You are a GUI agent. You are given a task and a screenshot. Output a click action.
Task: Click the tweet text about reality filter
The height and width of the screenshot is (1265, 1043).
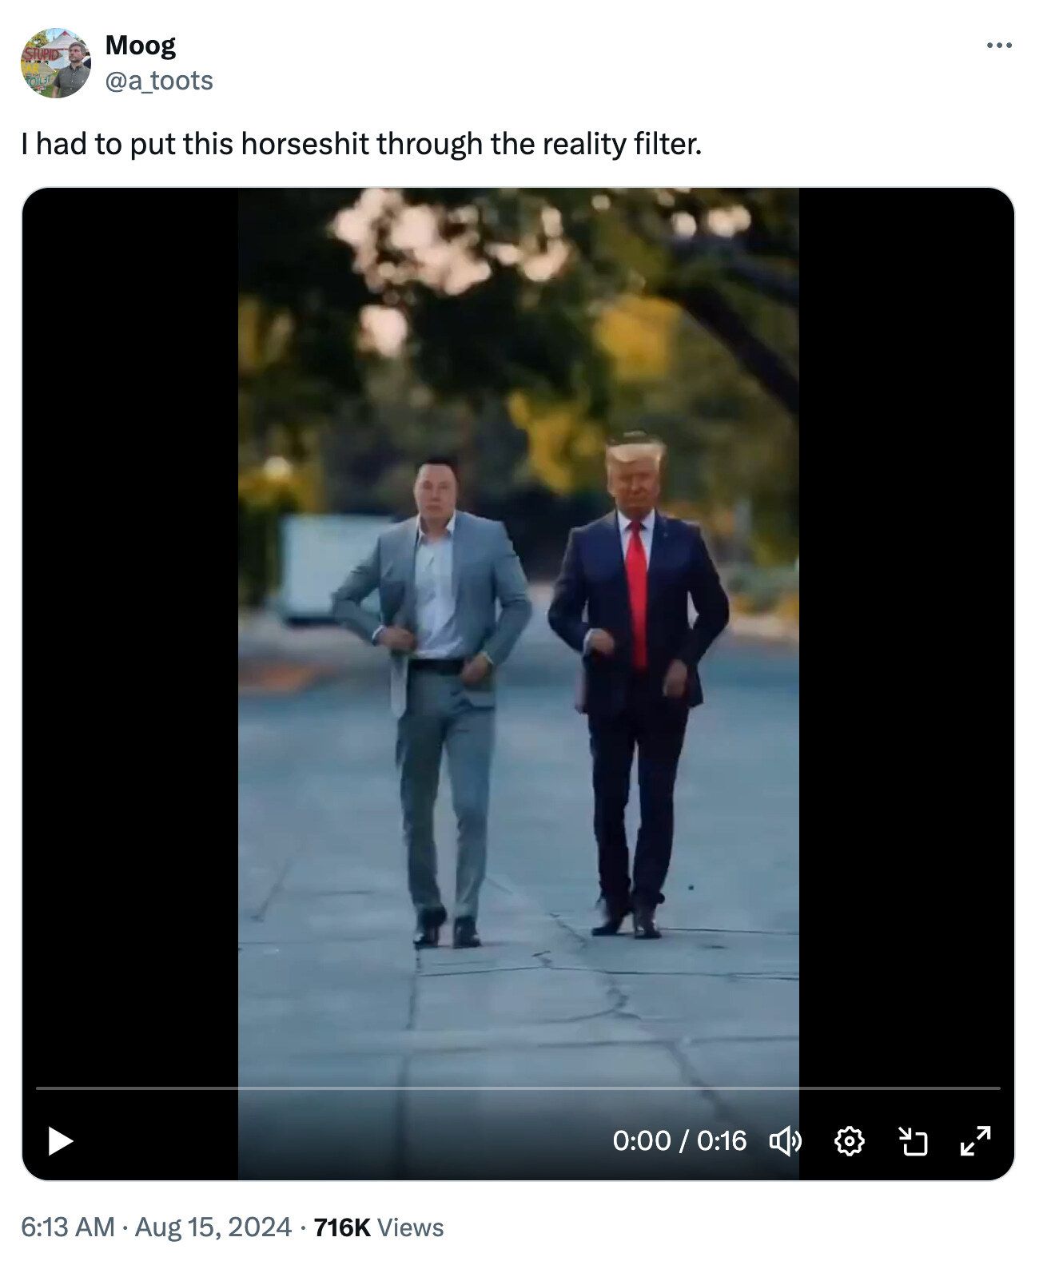(361, 144)
